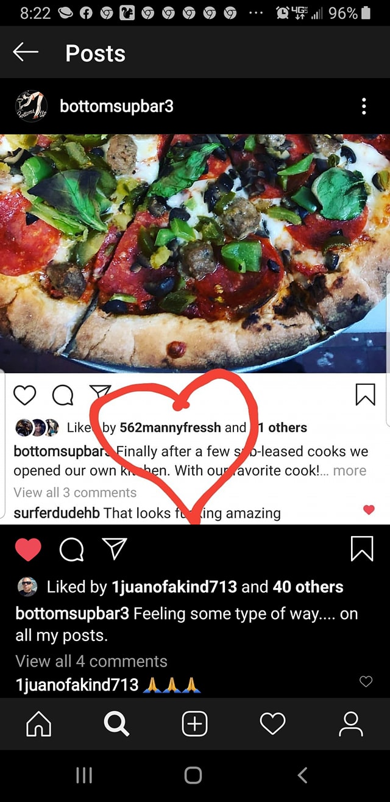Like the 1juanofakind713 comment heart
Screen dimensions: 390x802
[x=366, y=682]
